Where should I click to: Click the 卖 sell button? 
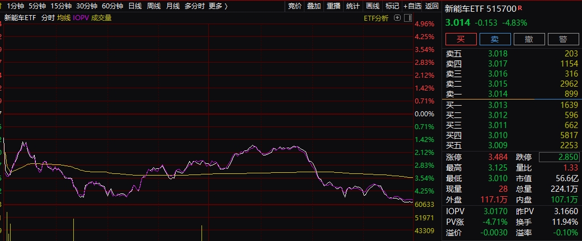click(495, 39)
